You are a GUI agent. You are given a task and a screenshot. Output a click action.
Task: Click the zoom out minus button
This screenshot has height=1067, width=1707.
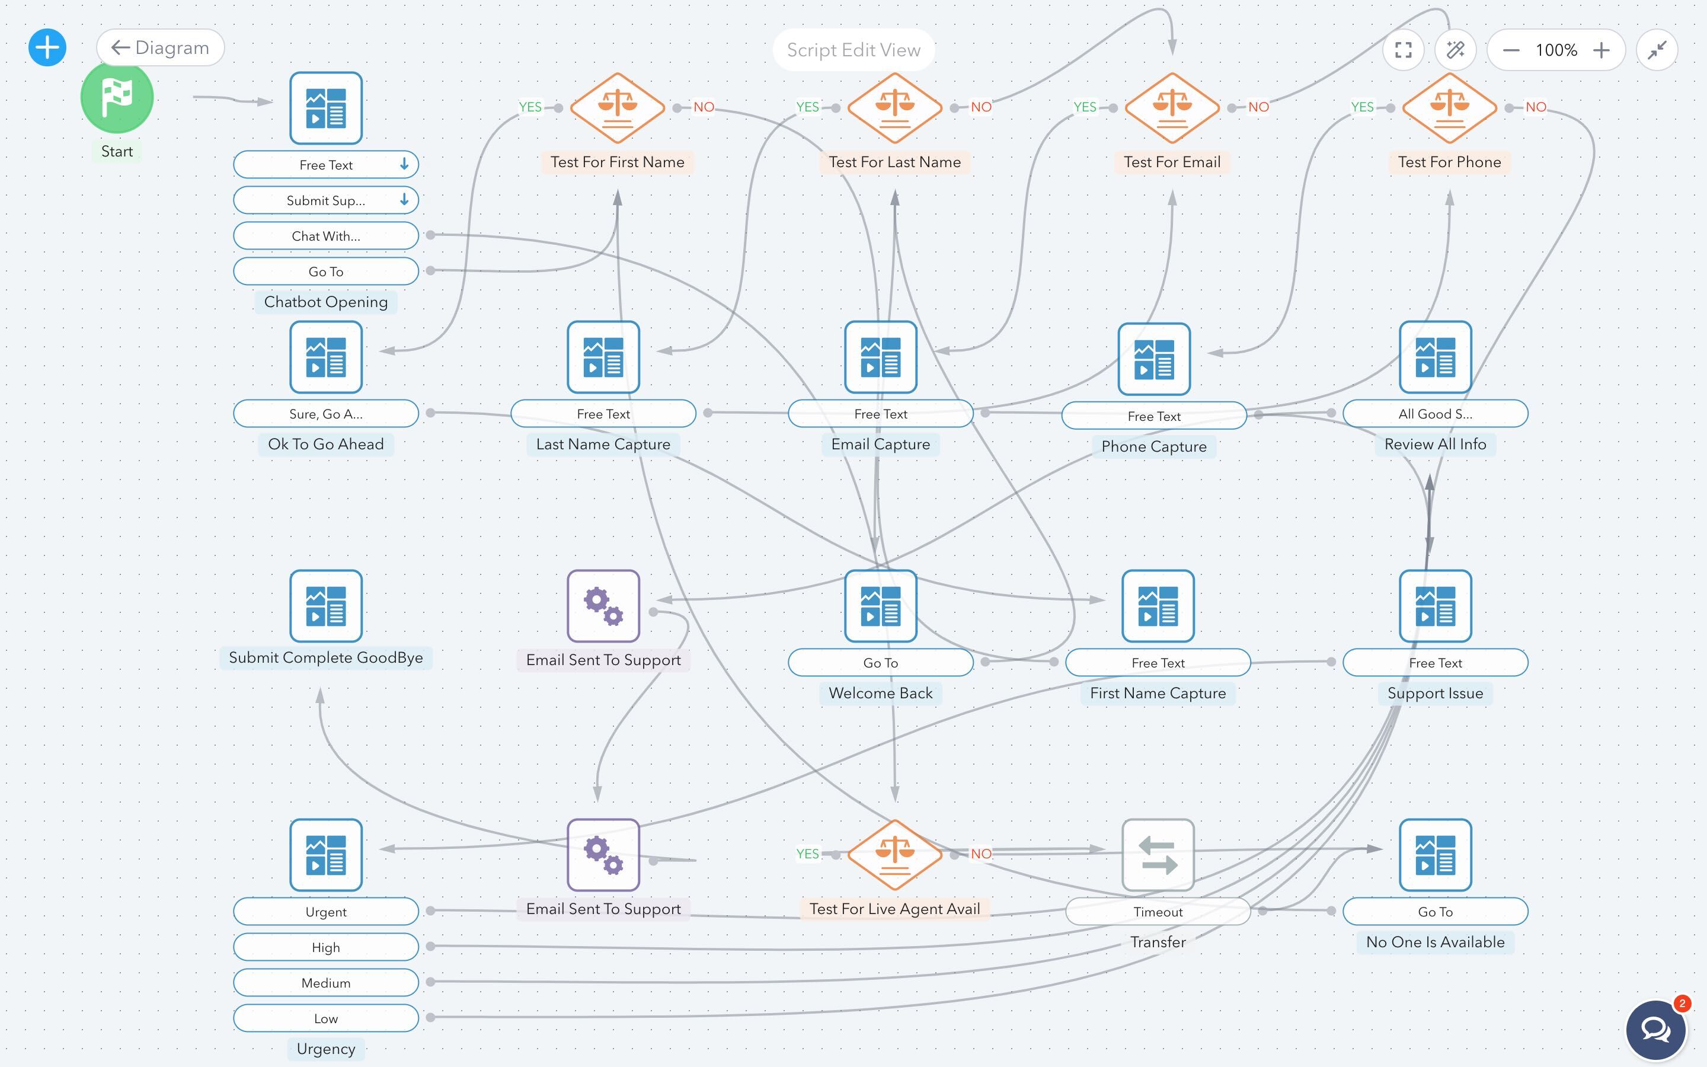click(1509, 49)
